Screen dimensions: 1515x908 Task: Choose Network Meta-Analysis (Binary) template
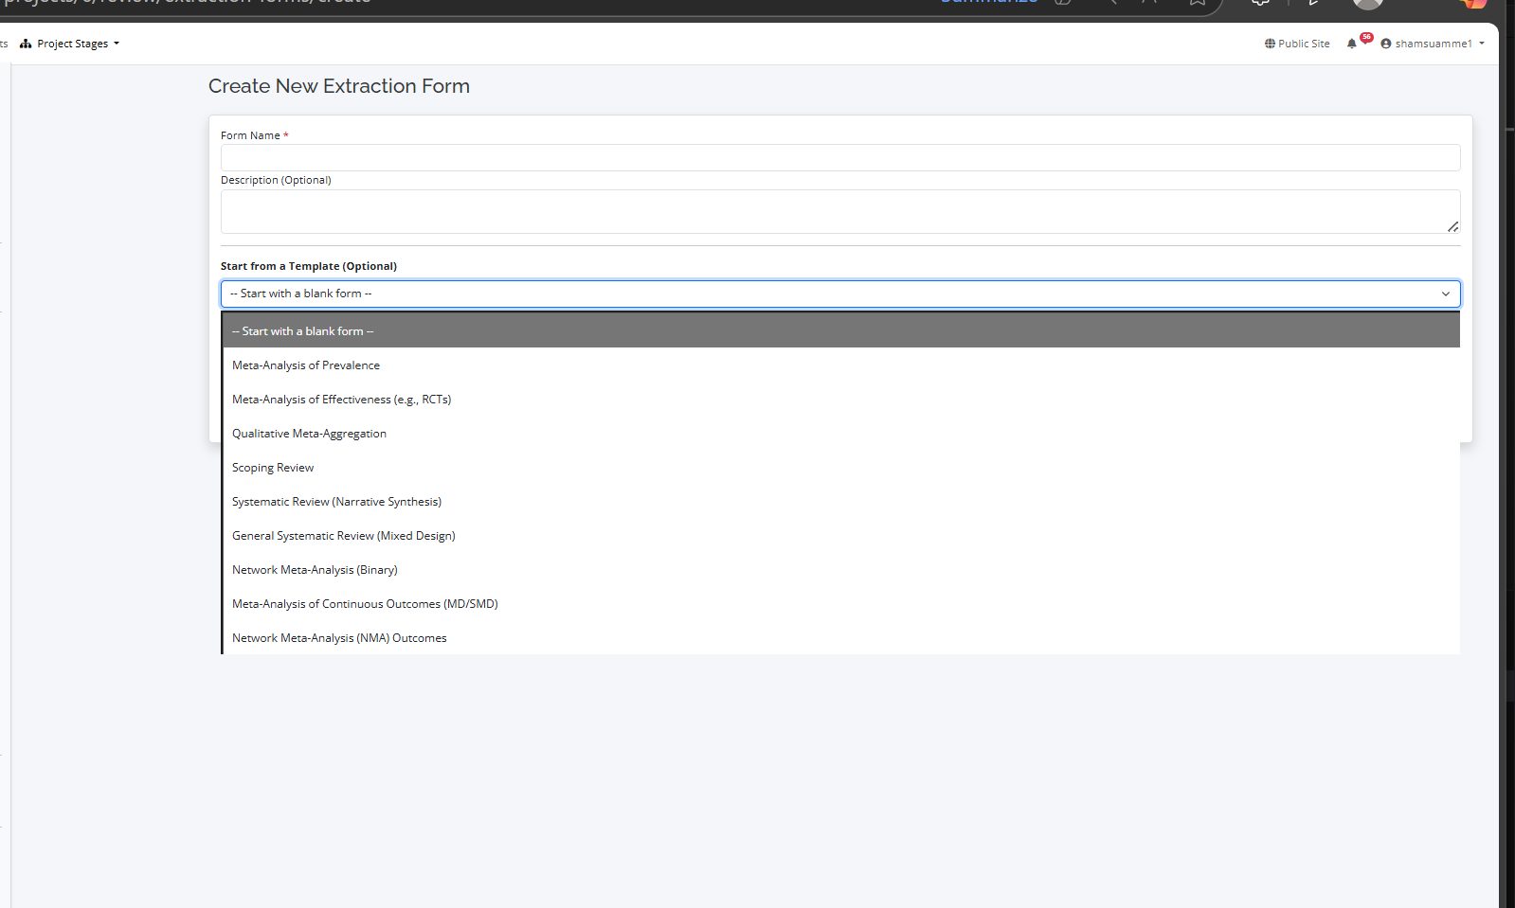315,570
